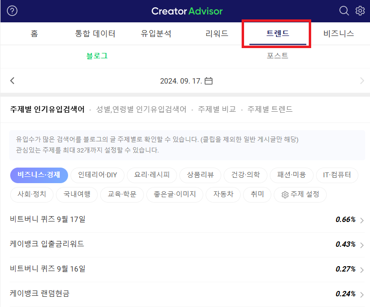The height and width of the screenshot is (307, 370).
Task: Select the 요리·레시피 topic chip
Action: point(152,175)
